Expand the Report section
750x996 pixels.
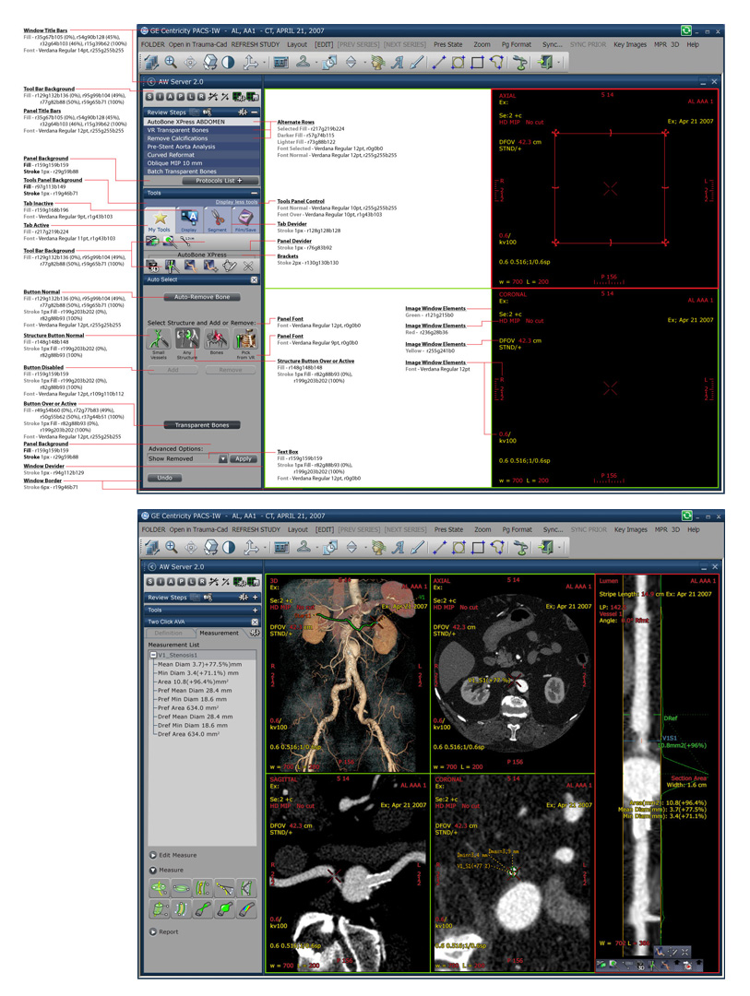pyautogui.click(x=152, y=931)
